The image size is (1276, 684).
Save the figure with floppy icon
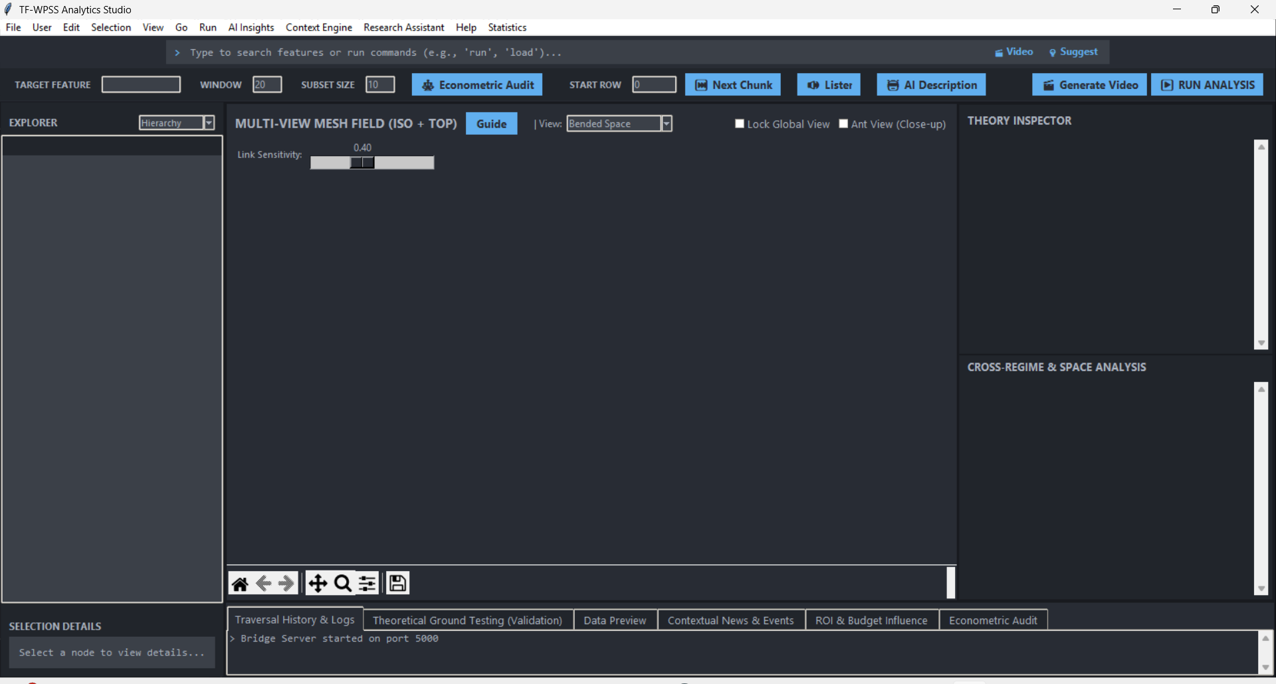(x=397, y=583)
